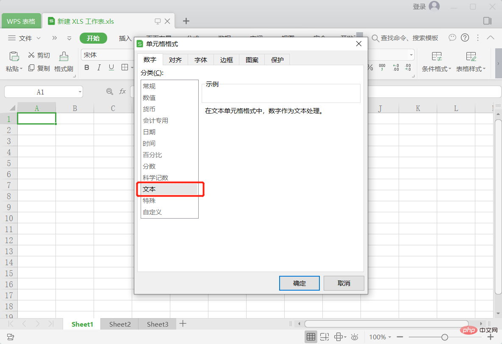Viewport: 502px width, 344px height.
Task: Click the 登录 login link
Action: pyautogui.click(x=419, y=6)
